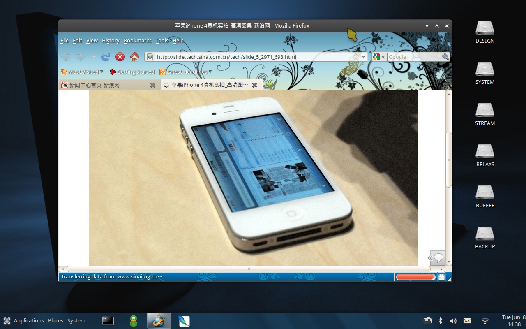Open the File menu
526x329 pixels.
click(65, 40)
